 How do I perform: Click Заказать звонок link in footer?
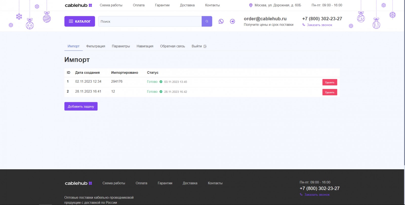click(x=317, y=195)
